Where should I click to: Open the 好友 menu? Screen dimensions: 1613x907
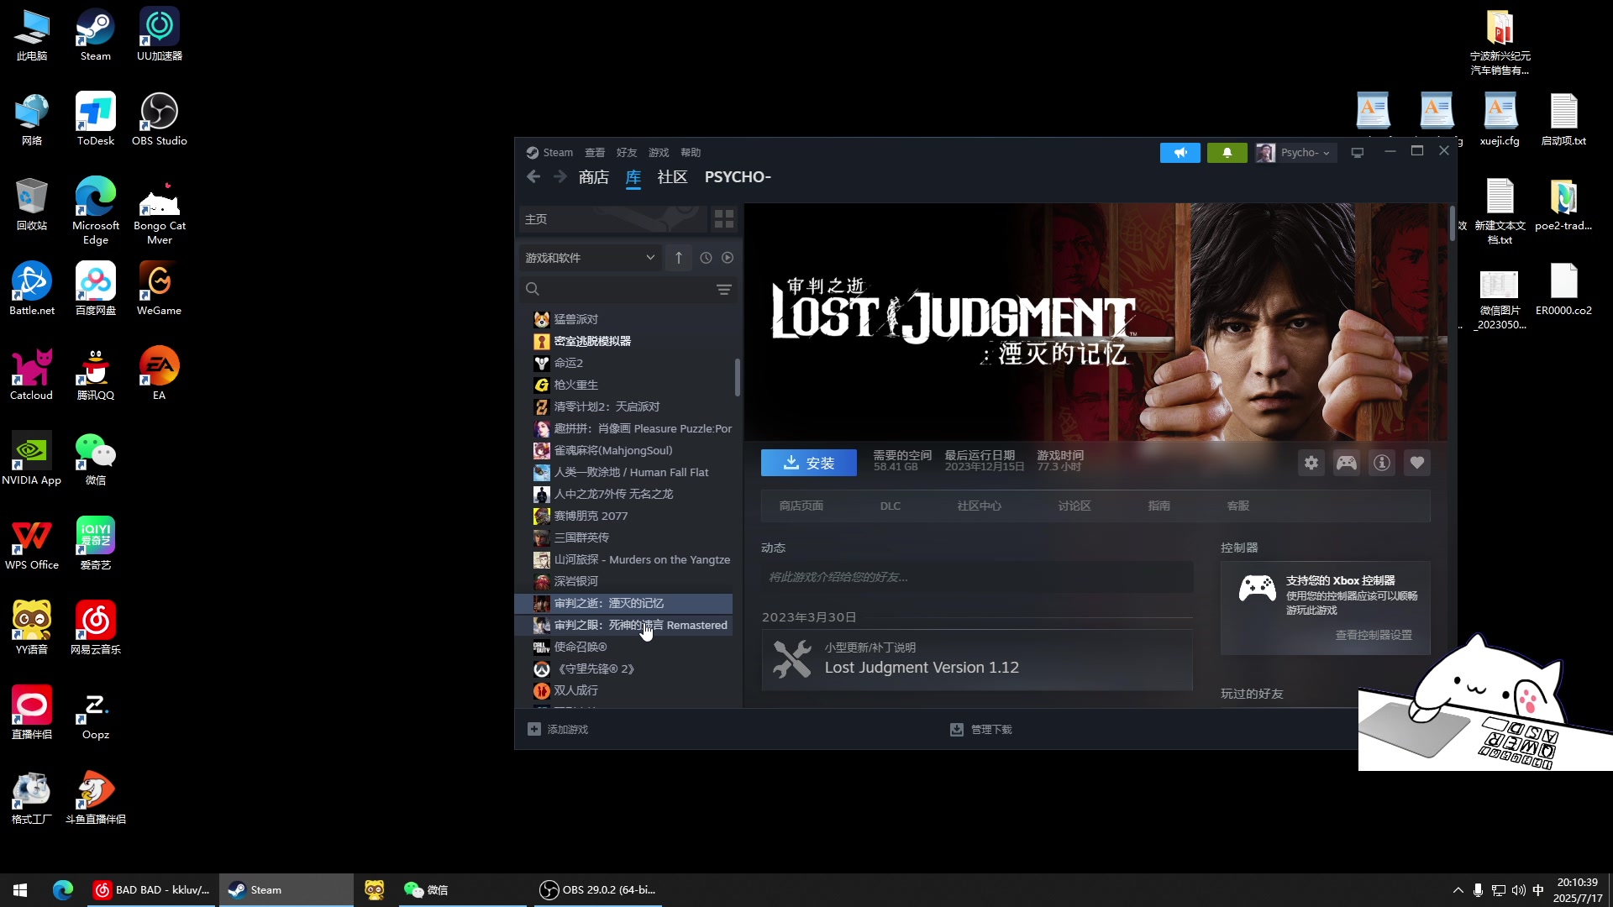pos(627,153)
